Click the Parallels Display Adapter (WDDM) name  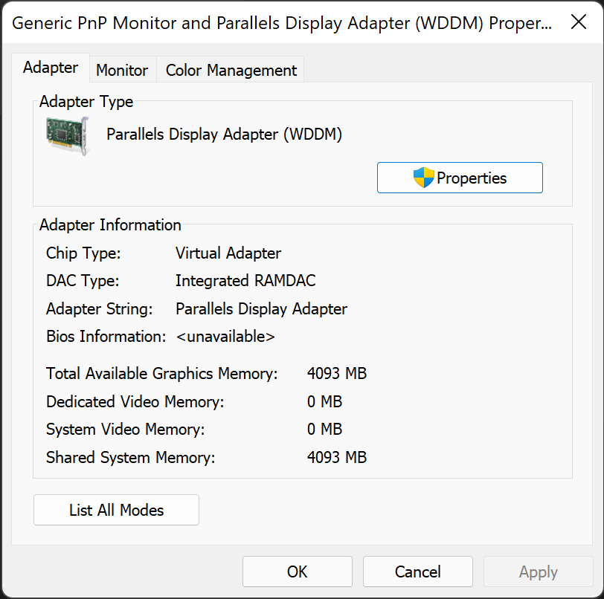[224, 135]
